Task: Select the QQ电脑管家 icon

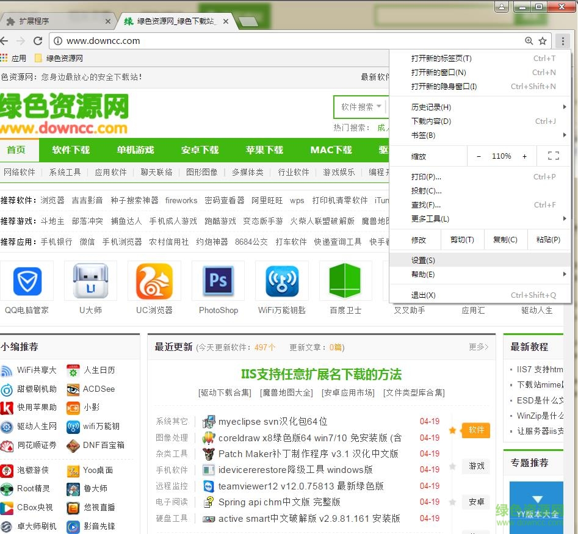Action: pos(26,281)
